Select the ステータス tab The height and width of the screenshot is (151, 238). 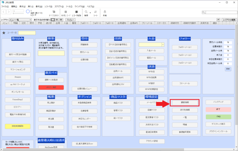point(161,23)
